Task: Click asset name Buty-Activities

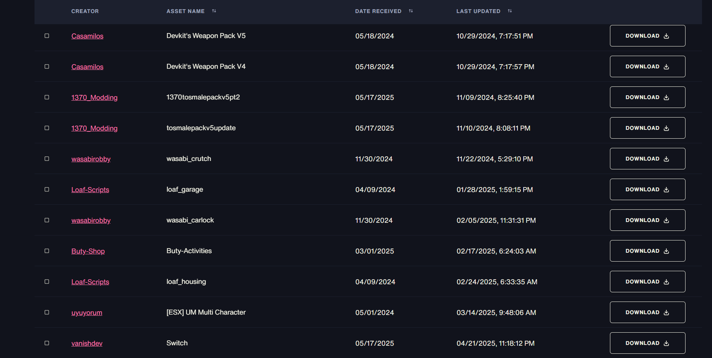Action: 189,251
